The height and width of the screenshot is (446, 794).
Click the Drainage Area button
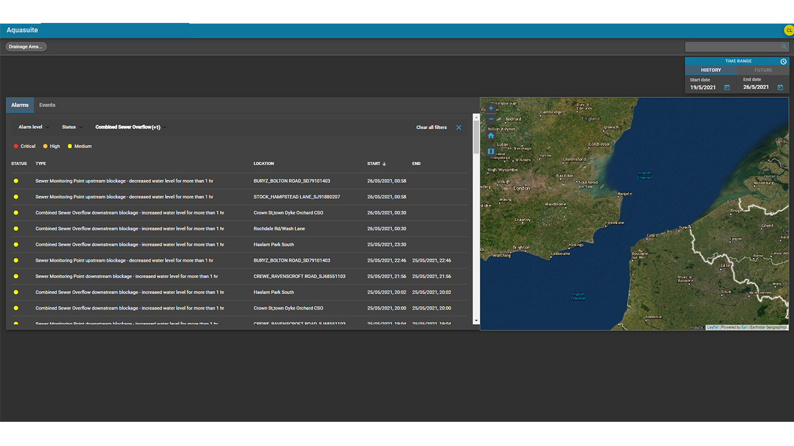26,46
